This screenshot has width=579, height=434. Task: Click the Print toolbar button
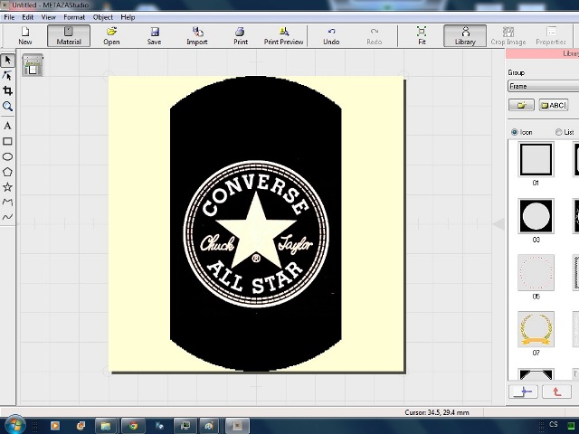241,36
